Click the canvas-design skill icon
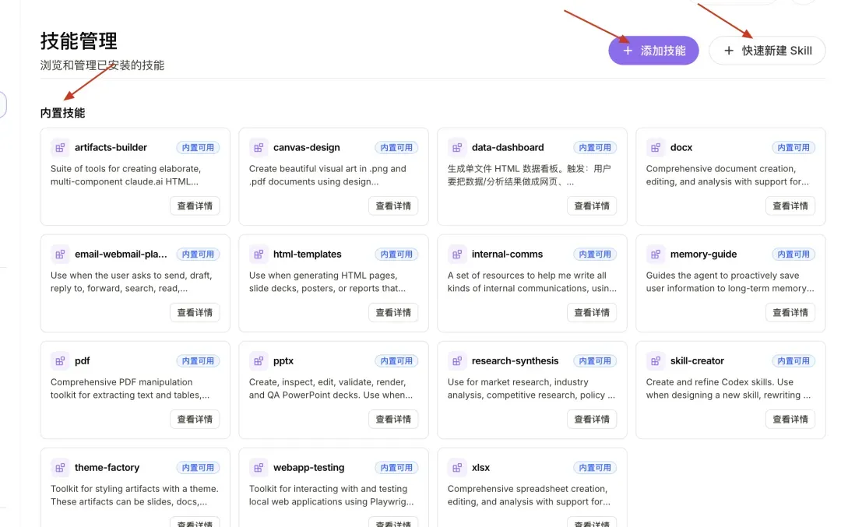 (x=258, y=147)
